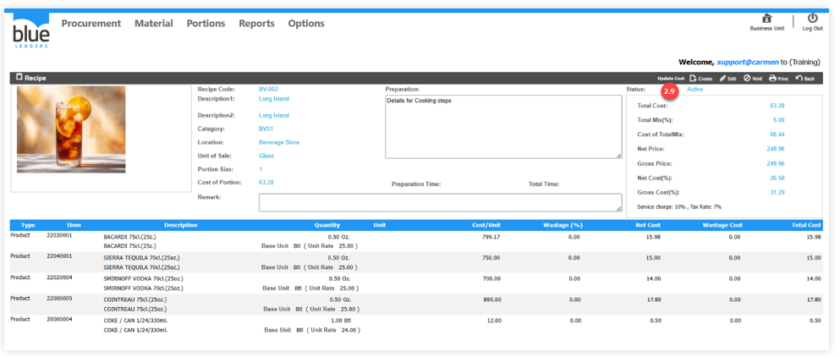Click the Remark text field
This screenshot has width=840, height=357.
440,202
